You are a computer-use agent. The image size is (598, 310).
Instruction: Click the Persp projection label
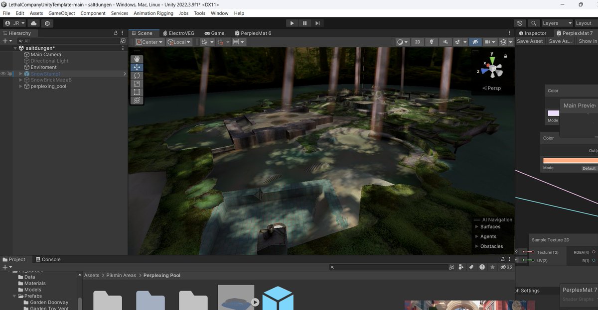491,88
